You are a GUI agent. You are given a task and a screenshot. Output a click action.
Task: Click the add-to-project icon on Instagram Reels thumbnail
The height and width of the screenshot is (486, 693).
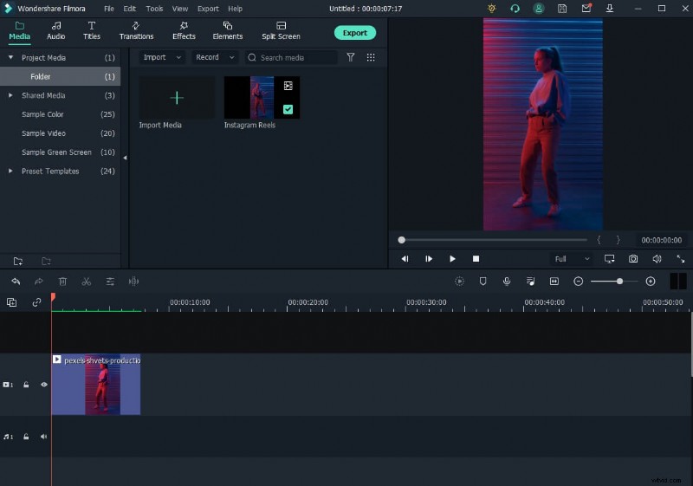(x=288, y=86)
